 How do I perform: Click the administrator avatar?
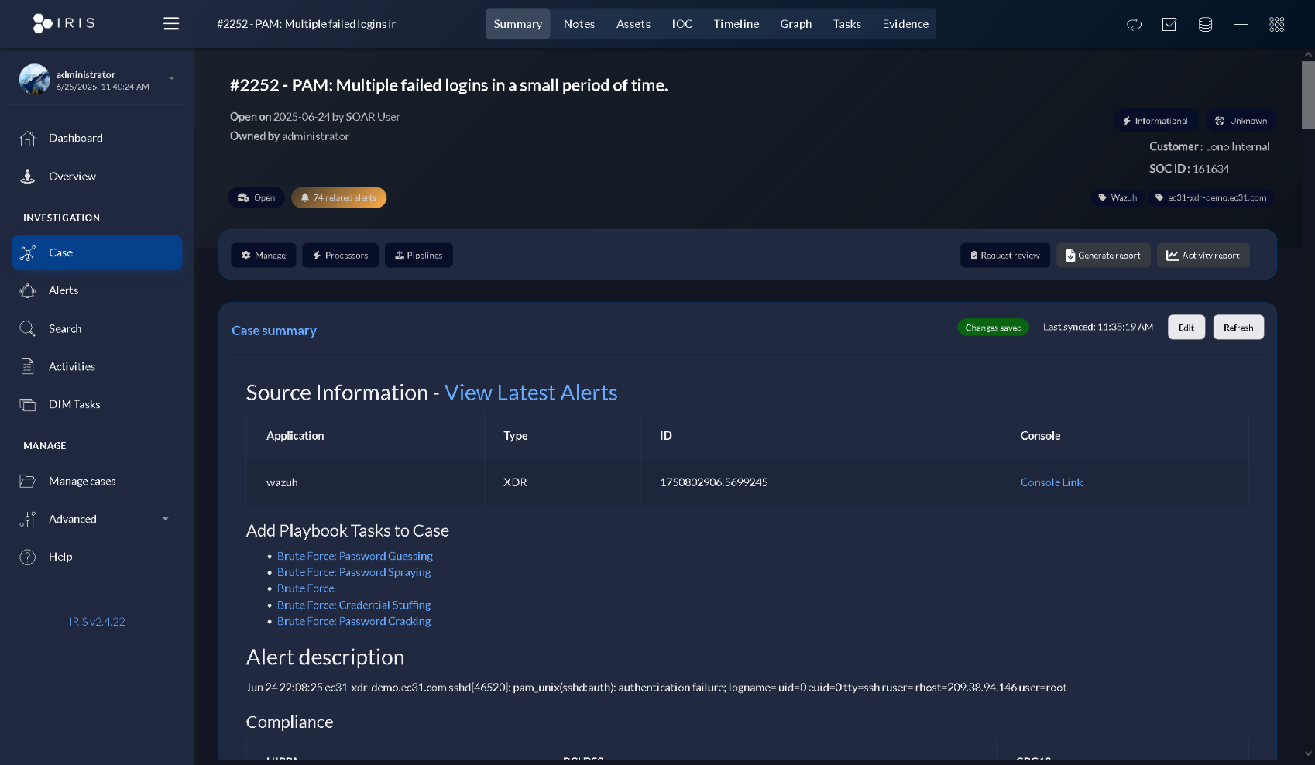(34, 79)
